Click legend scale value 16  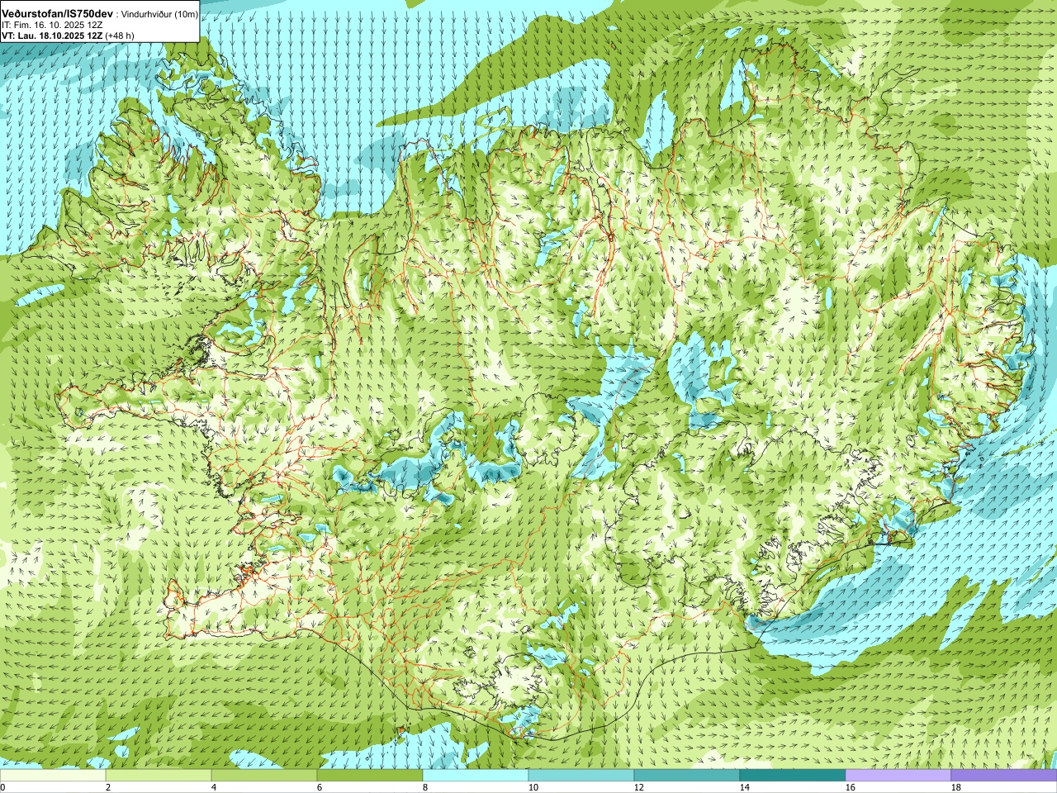[x=850, y=787]
